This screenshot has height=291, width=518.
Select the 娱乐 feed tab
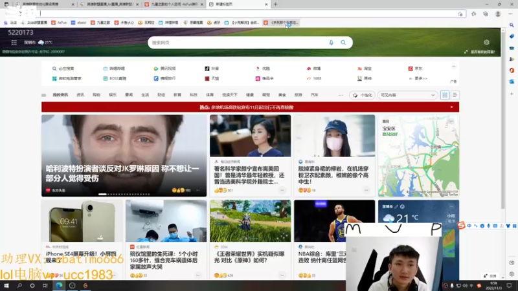click(113, 95)
